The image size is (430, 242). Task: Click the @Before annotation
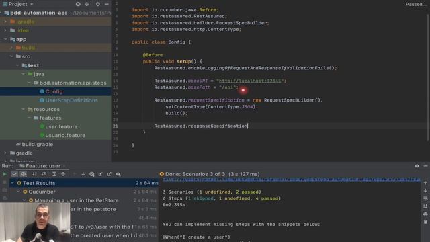coord(153,55)
